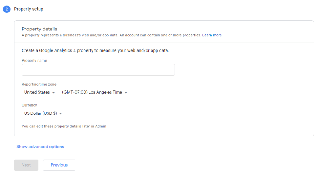
Task: Go back with the Previous button
Action: pos(59,165)
